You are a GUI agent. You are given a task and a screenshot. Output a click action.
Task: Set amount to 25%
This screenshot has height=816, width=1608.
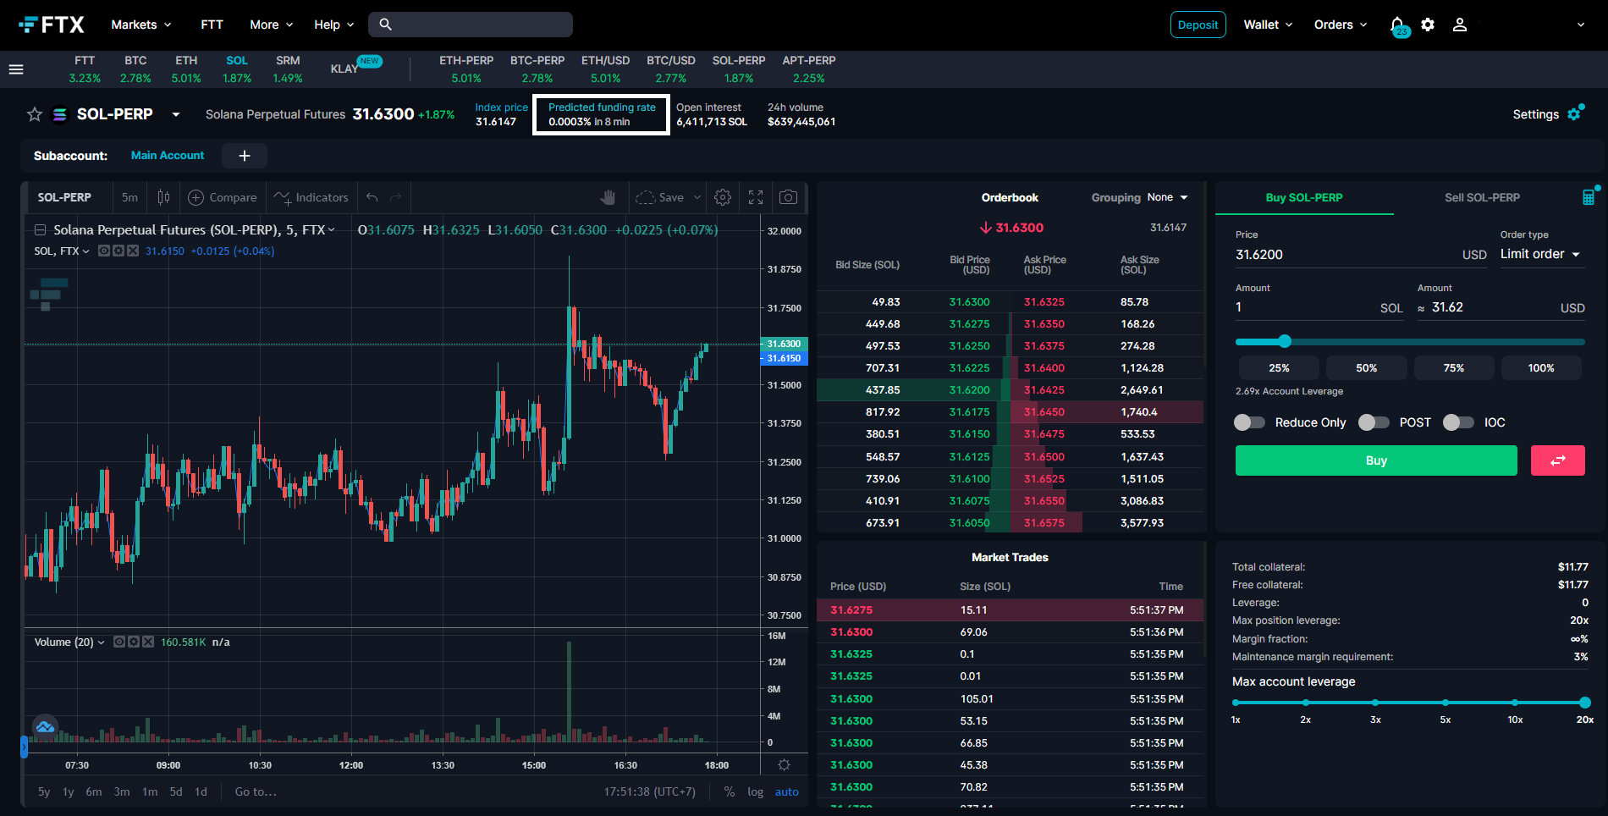[1279, 368]
